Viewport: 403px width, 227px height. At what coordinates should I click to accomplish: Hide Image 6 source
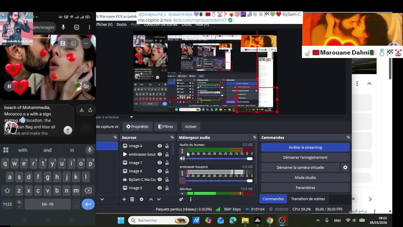160,171
